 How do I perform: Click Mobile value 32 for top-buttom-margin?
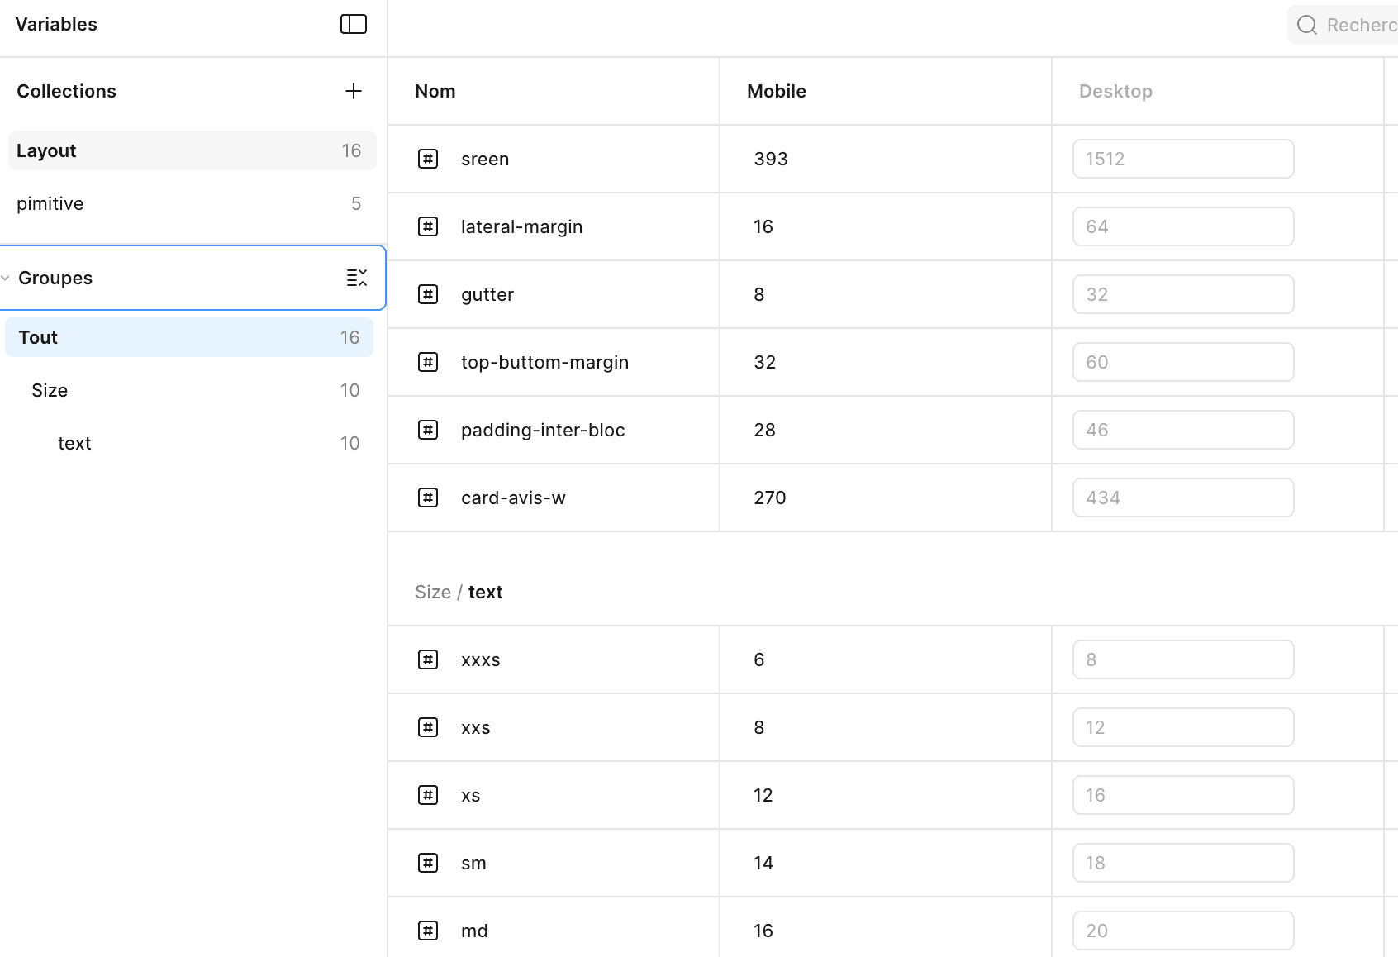pos(765,362)
